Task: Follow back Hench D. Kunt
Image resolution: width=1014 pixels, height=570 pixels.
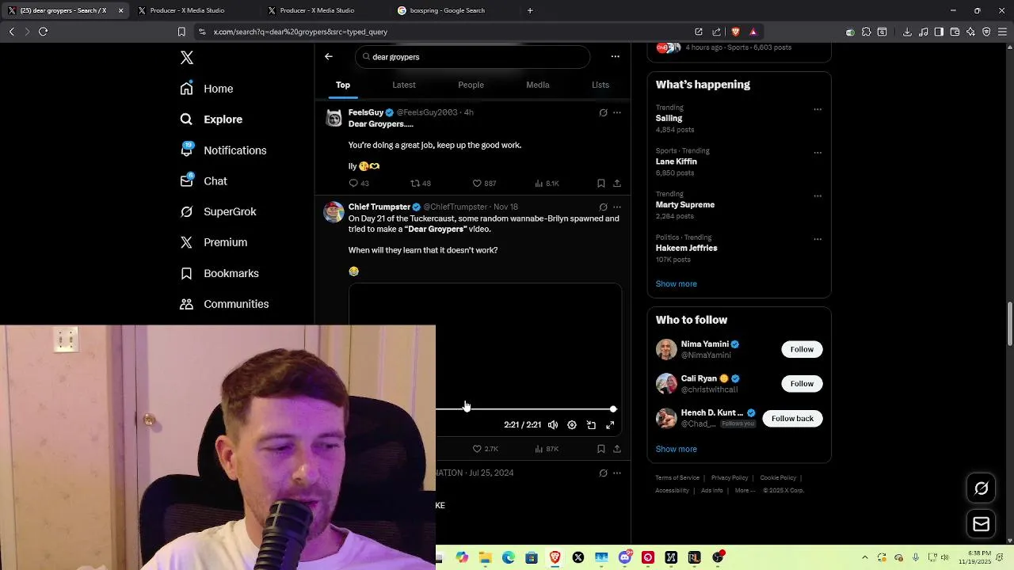Action: click(x=792, y=418)
